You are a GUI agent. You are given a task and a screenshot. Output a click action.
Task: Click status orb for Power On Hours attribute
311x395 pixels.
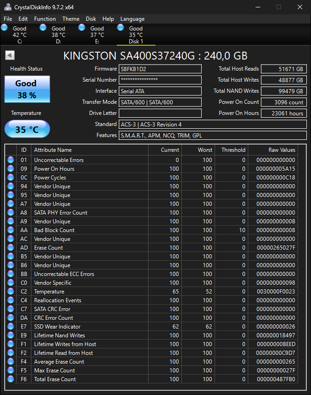(x=11, y=168)
